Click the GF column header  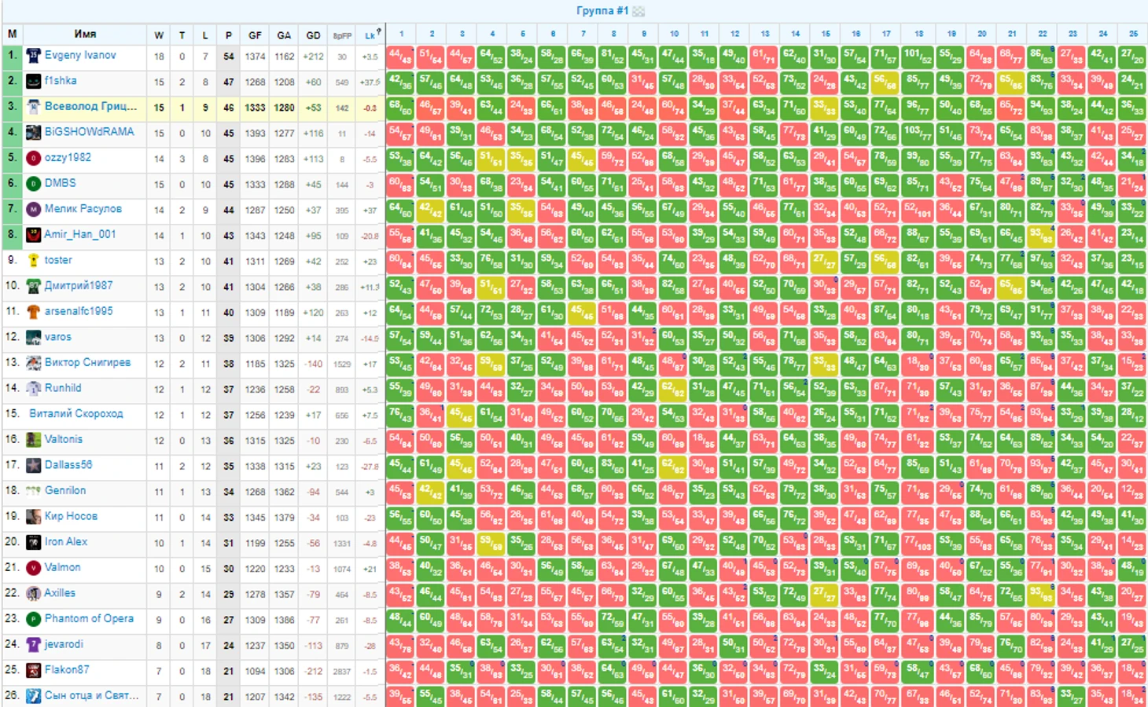(255, 35)
